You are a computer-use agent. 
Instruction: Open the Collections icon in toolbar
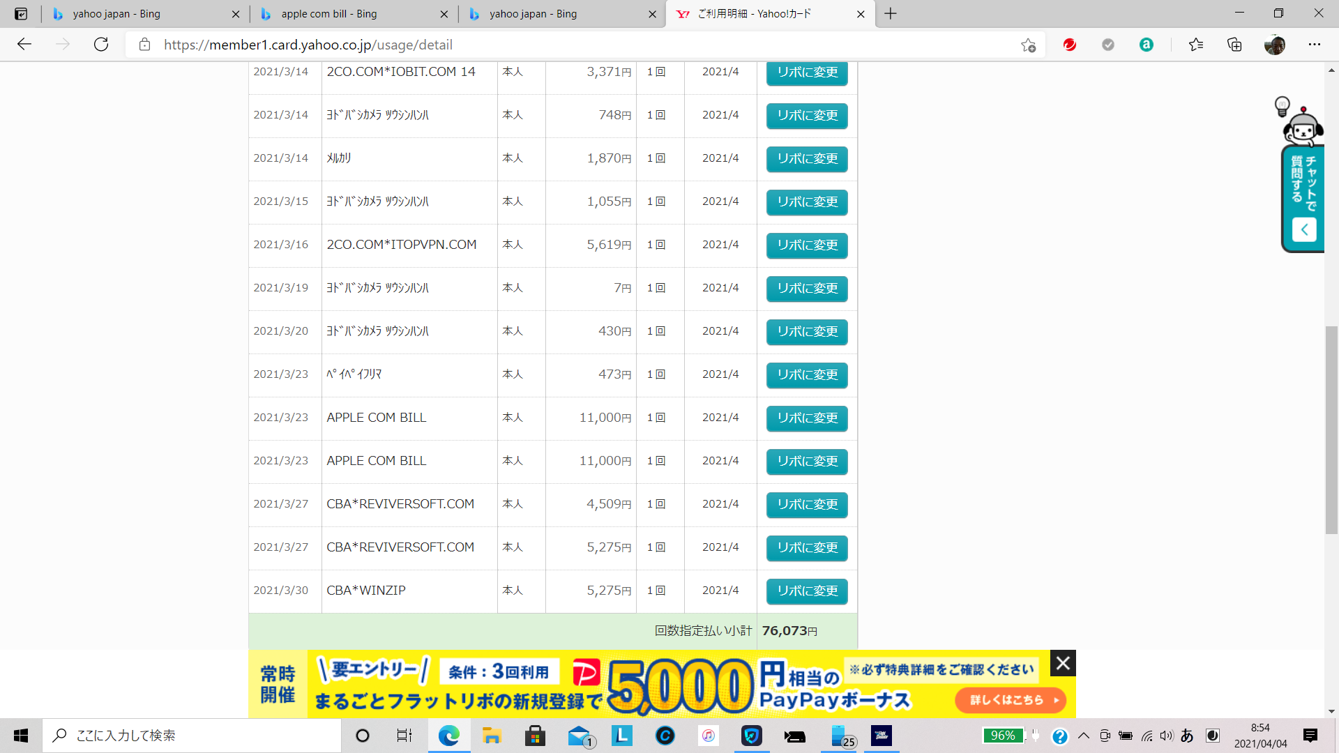1234,45
